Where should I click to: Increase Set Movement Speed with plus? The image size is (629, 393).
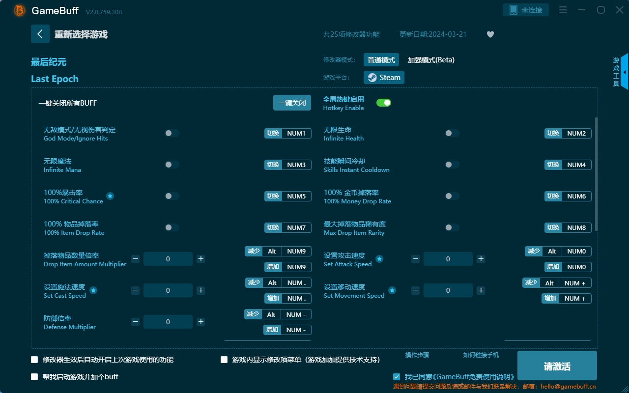pyautogui.click(x=481, y=290)
